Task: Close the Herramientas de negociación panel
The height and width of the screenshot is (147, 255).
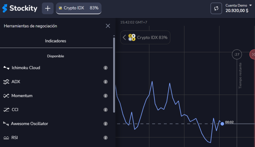Action: tap(108, 26)
